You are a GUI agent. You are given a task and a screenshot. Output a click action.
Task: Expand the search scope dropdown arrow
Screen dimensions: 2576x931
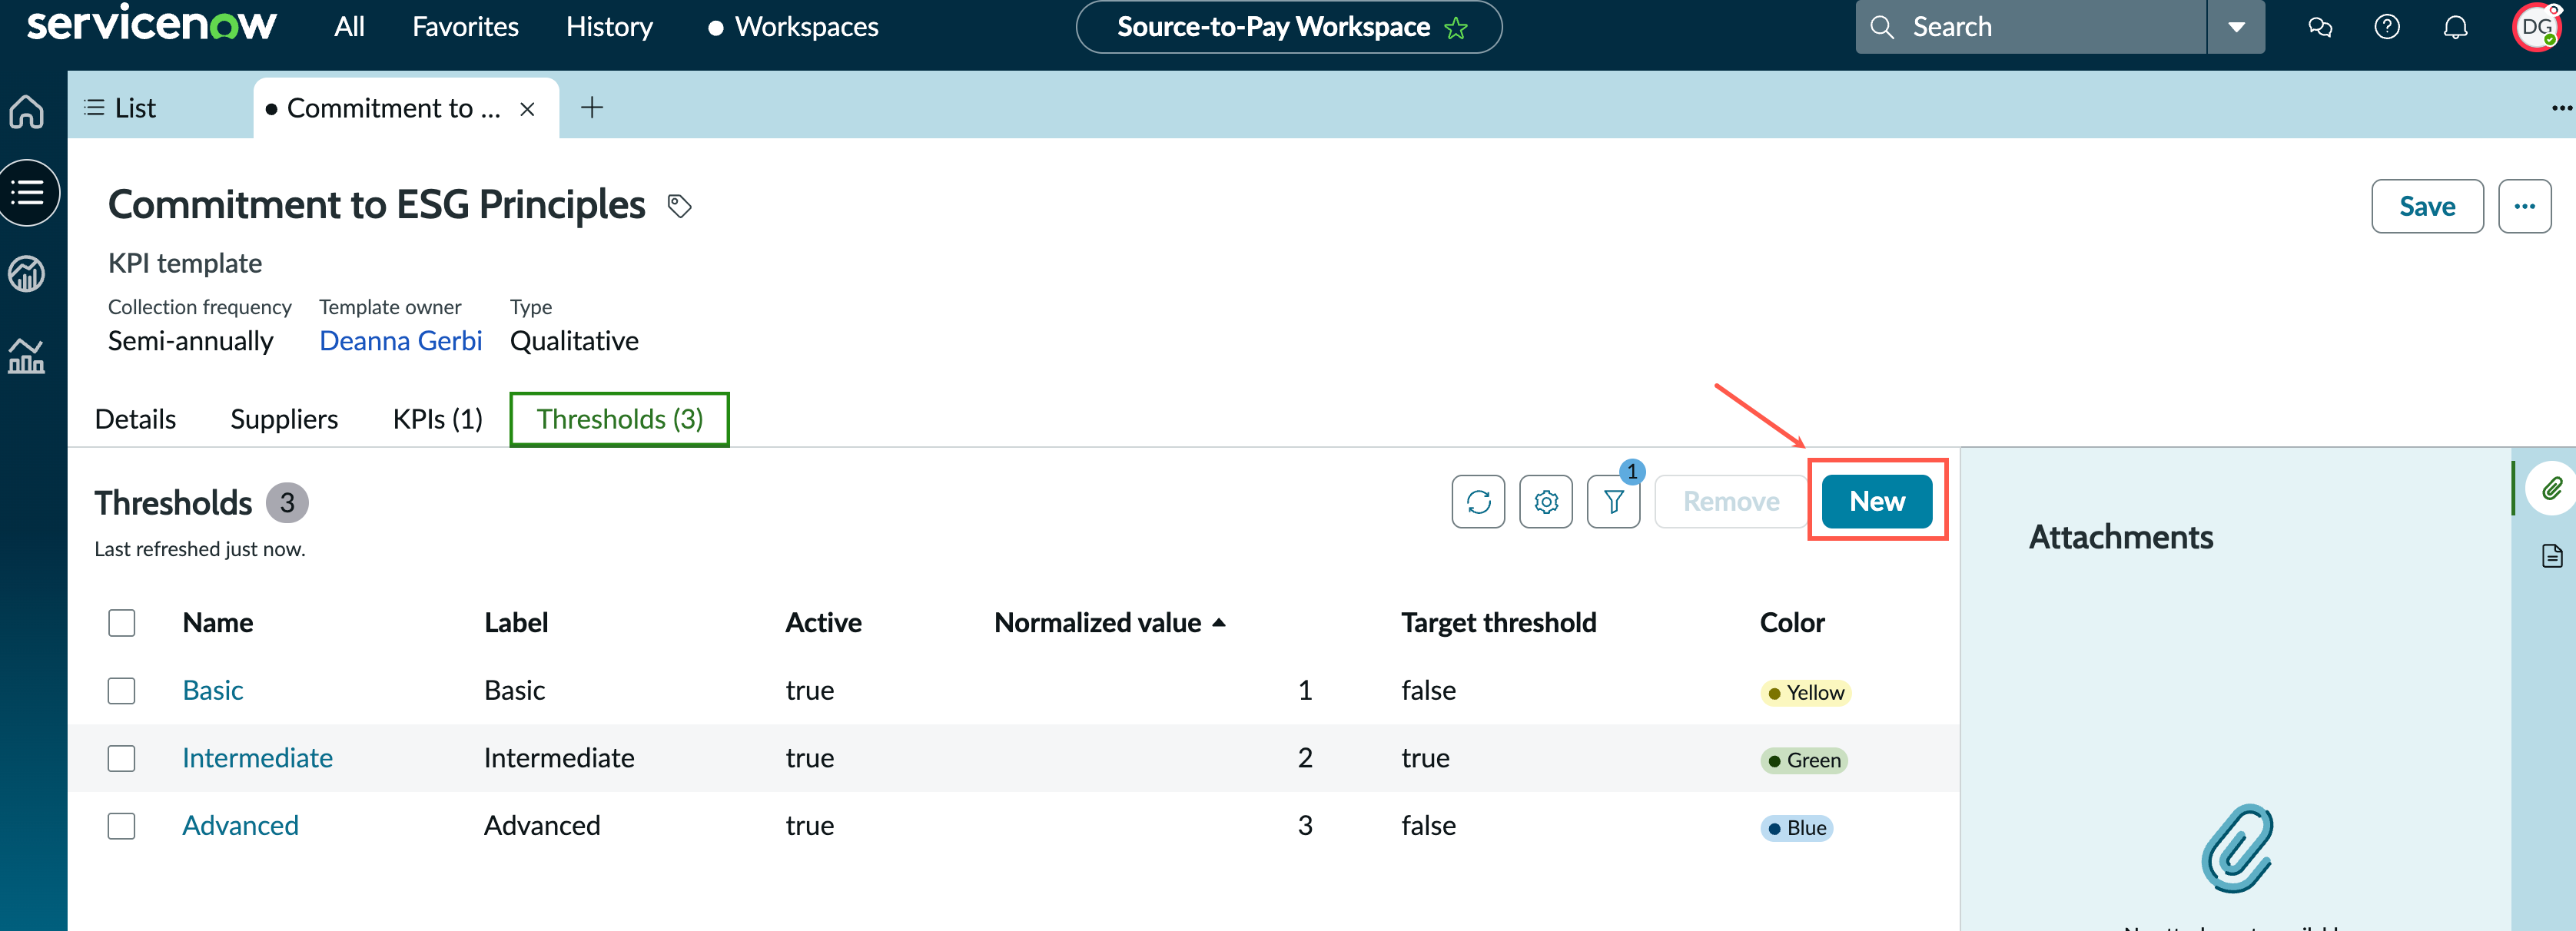(x=2236, y=27)
